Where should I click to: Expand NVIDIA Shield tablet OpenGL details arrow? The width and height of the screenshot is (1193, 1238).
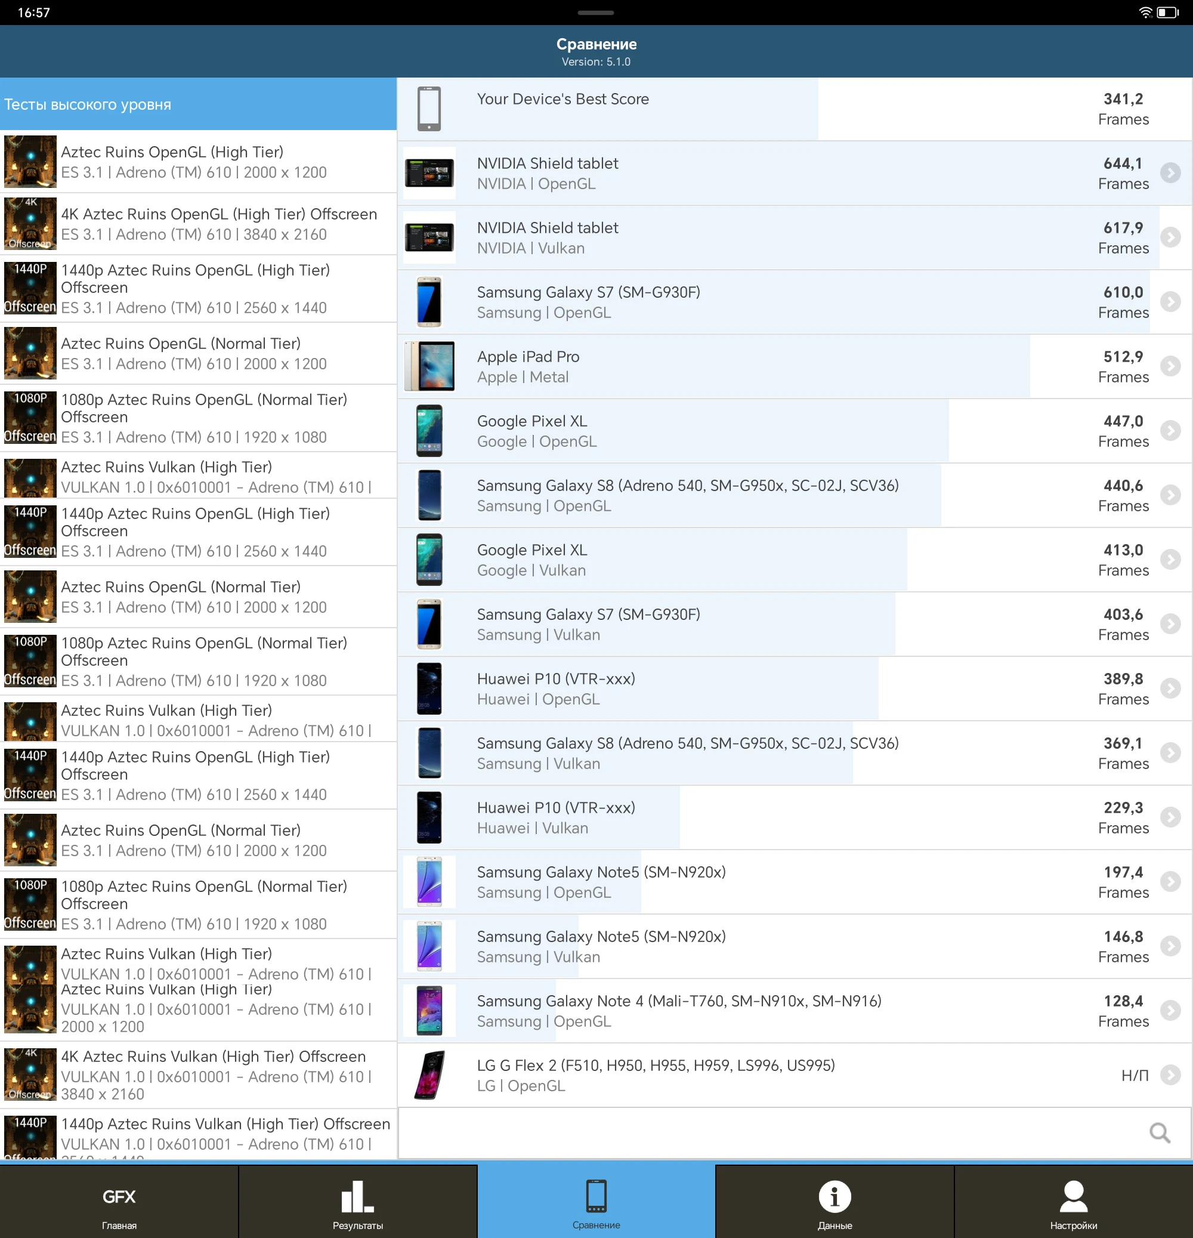(x=1170, y=173)
